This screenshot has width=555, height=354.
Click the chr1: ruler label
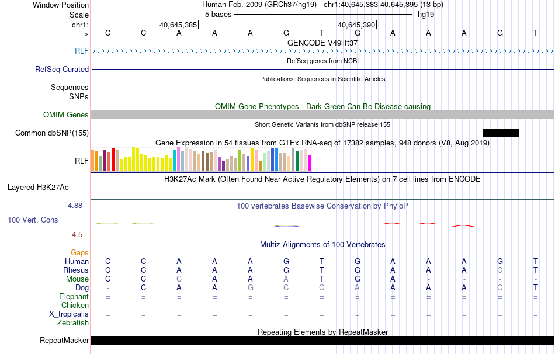click(x=80, y=25)
